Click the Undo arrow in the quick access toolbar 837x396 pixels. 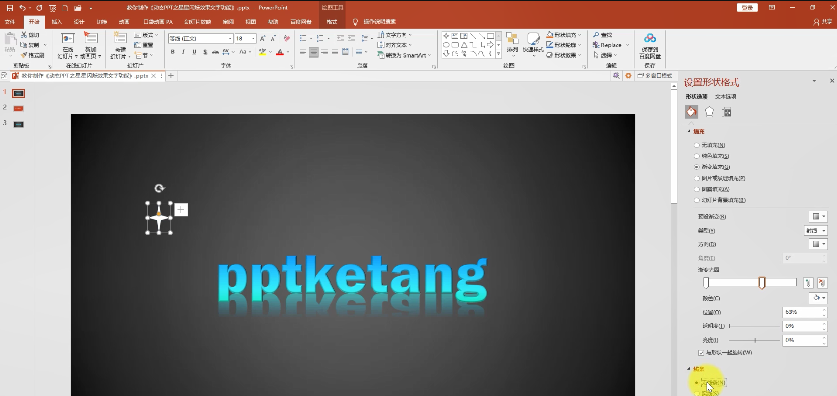point(22,8)
